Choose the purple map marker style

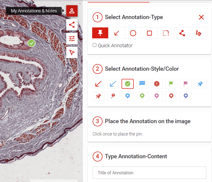185,96
